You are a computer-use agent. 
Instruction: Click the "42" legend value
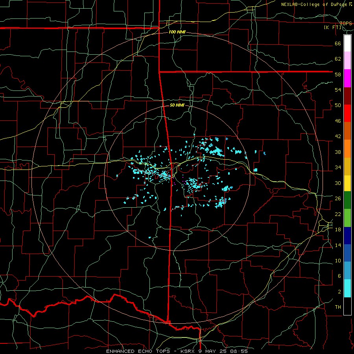tap(338, 136)
